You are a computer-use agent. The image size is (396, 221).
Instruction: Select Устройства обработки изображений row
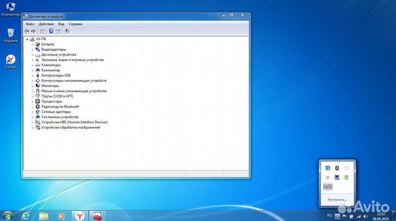(x=71, y=127)
